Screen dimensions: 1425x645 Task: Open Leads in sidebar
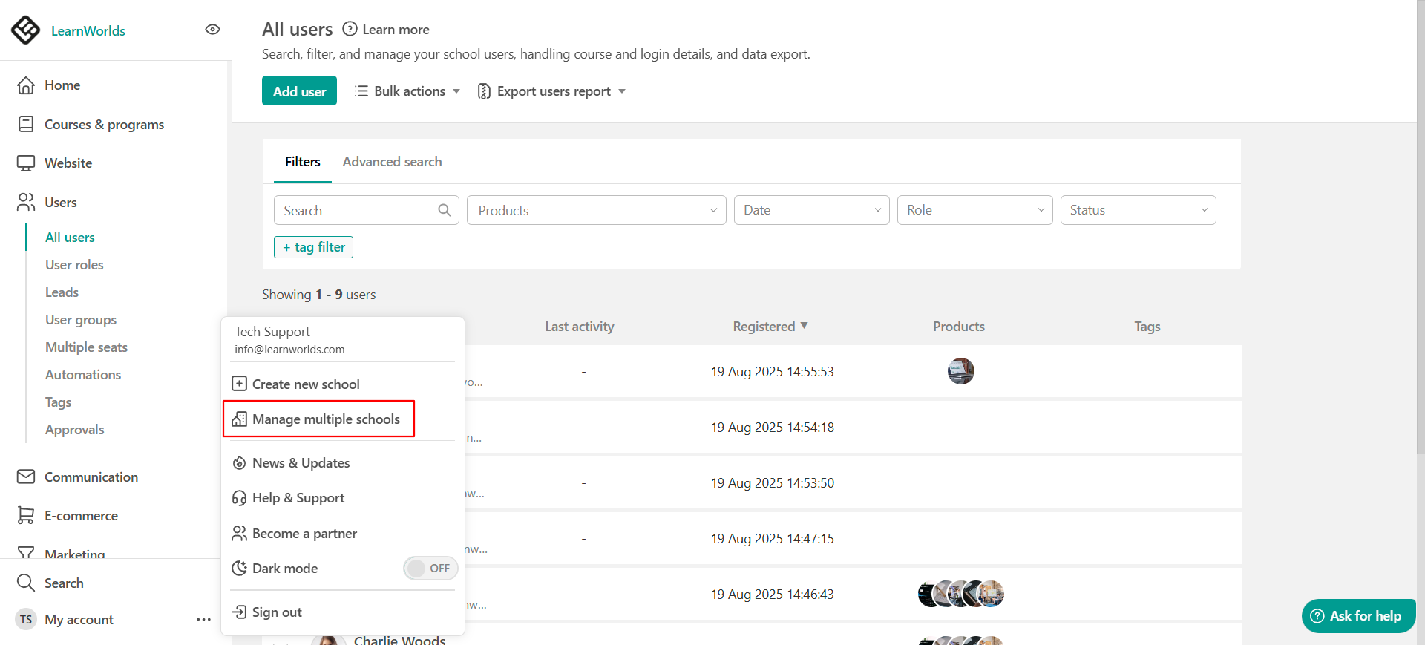click(x=62, y=292)
